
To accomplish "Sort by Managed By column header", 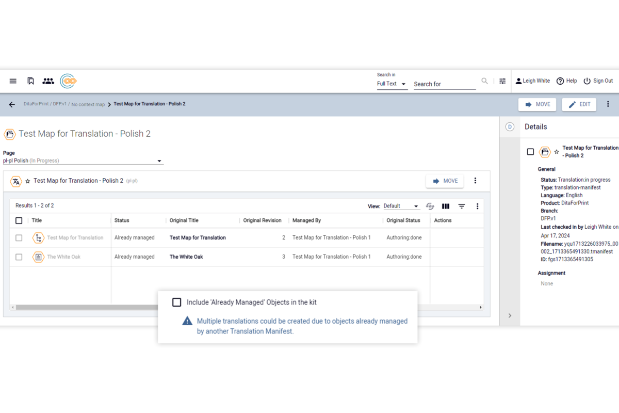I will (x=306, y=220).
